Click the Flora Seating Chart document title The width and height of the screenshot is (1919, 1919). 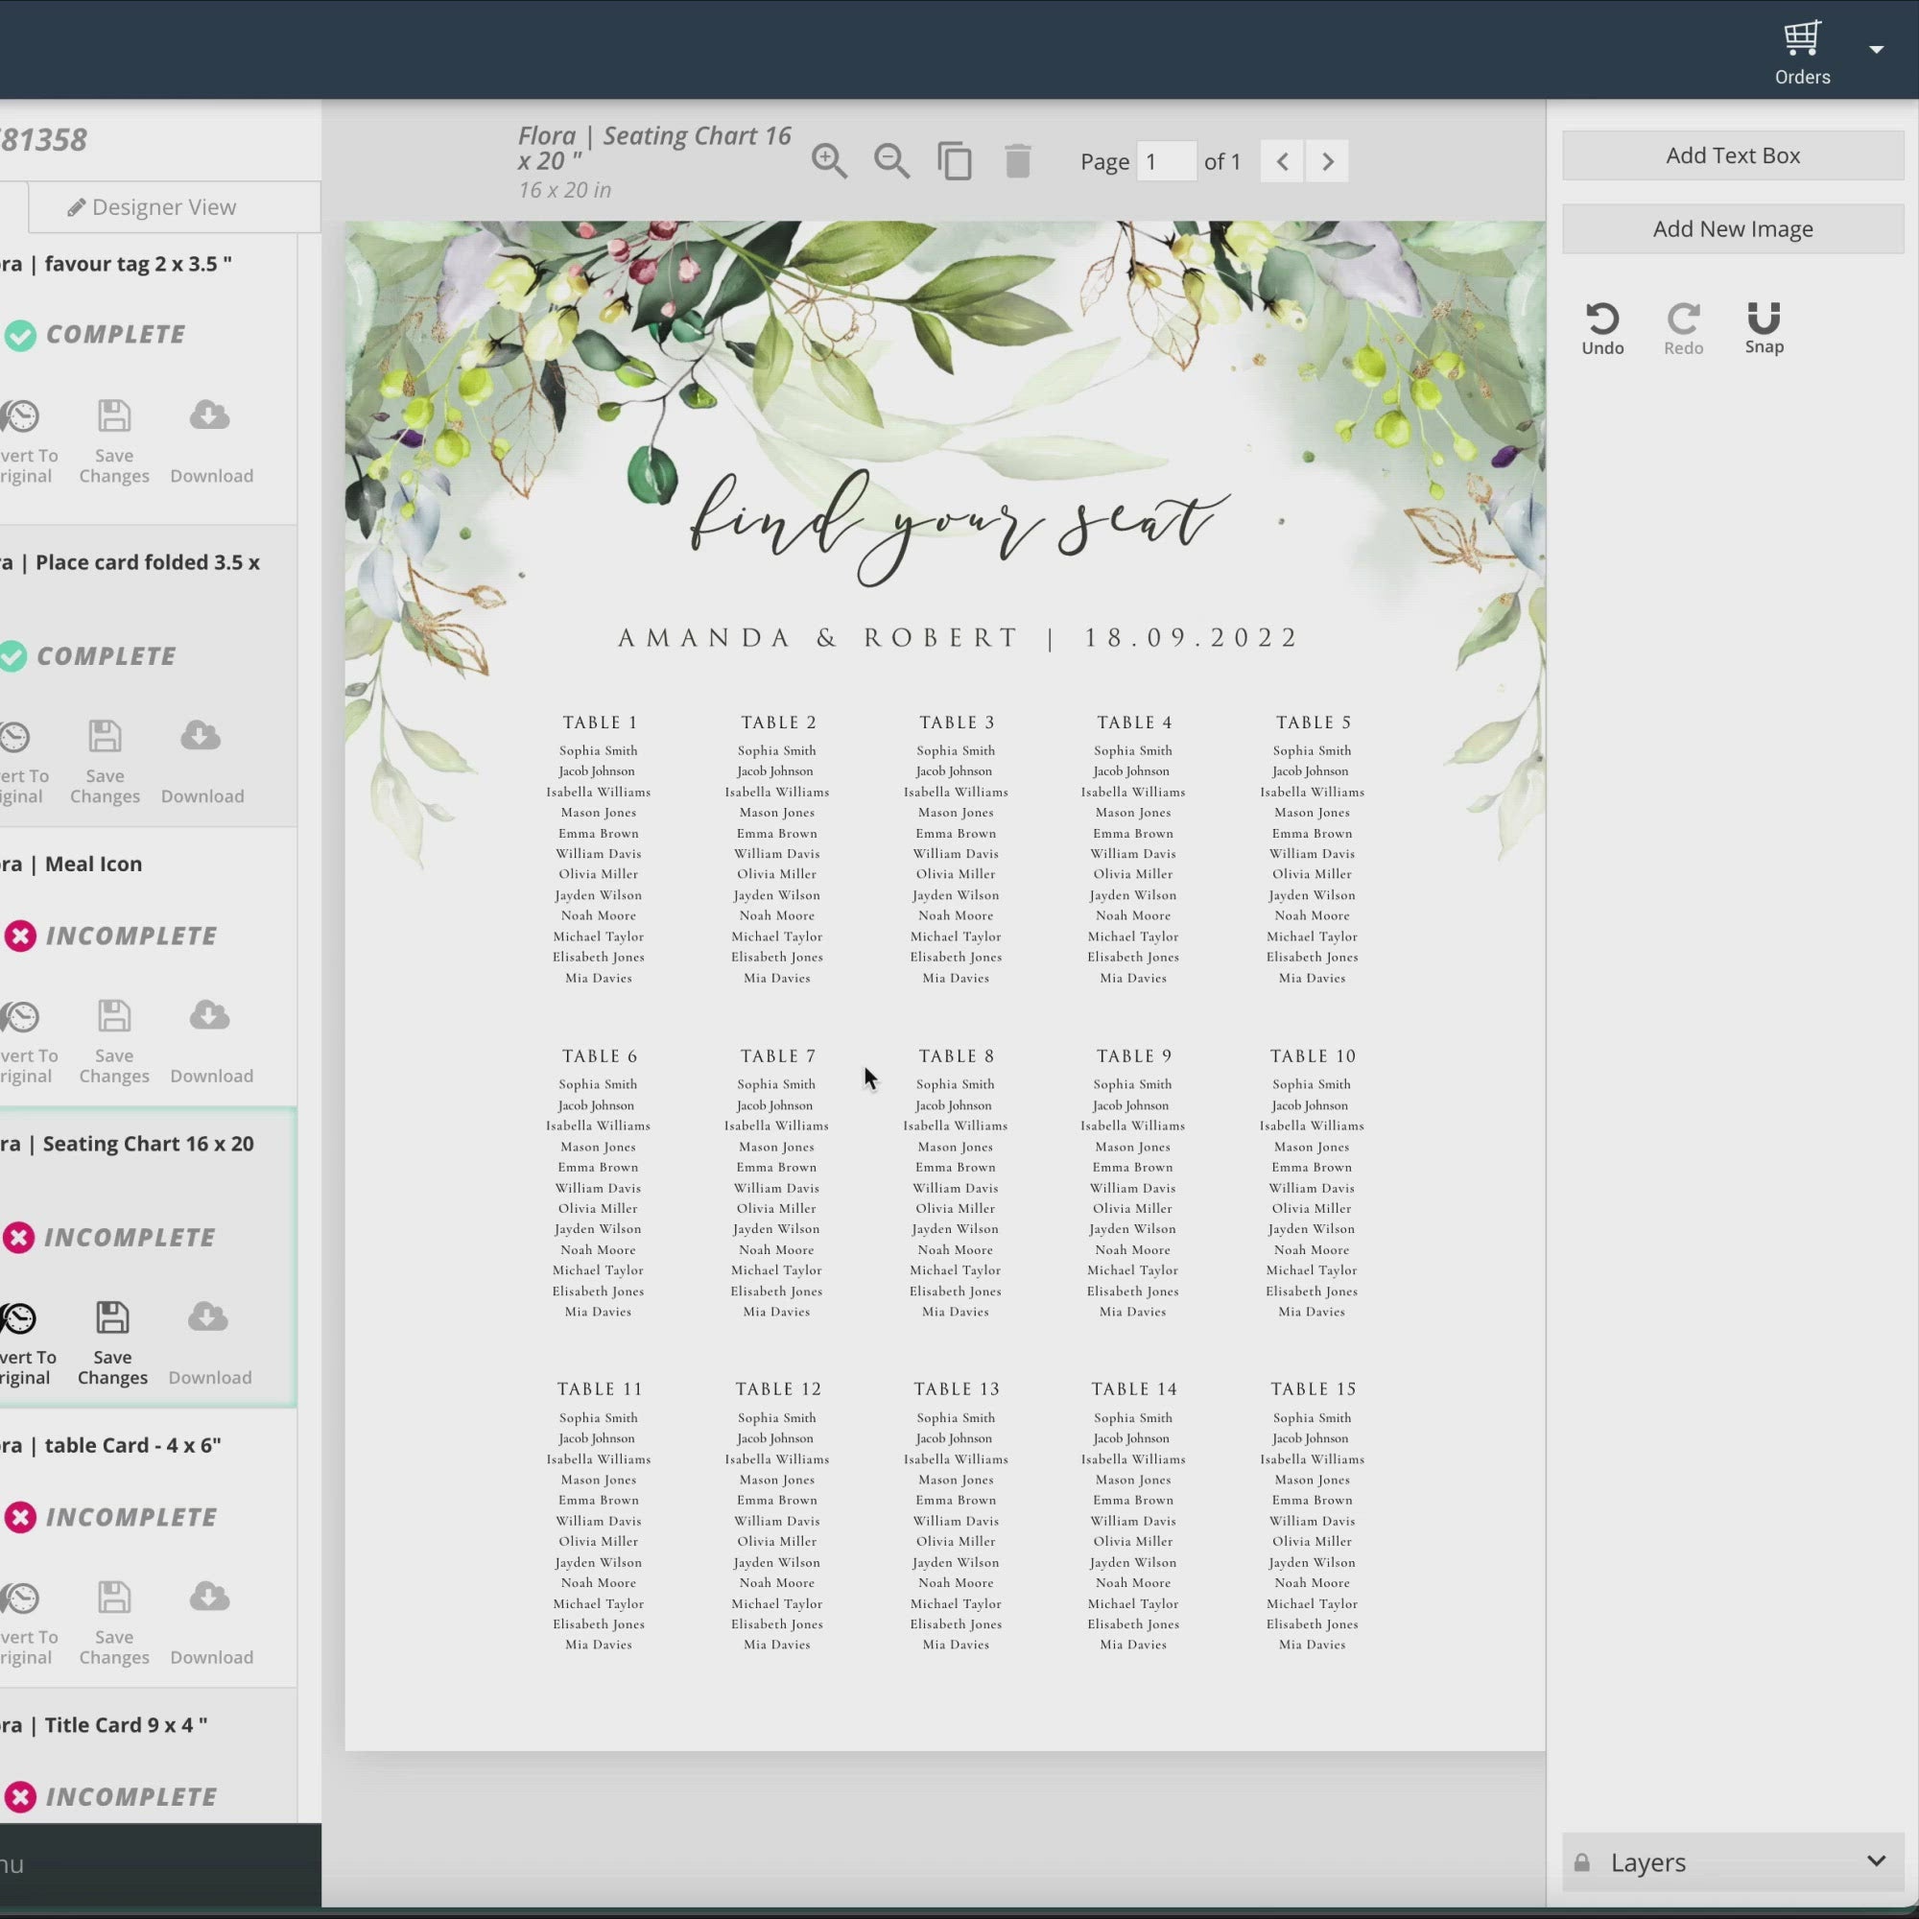point(654,148)
